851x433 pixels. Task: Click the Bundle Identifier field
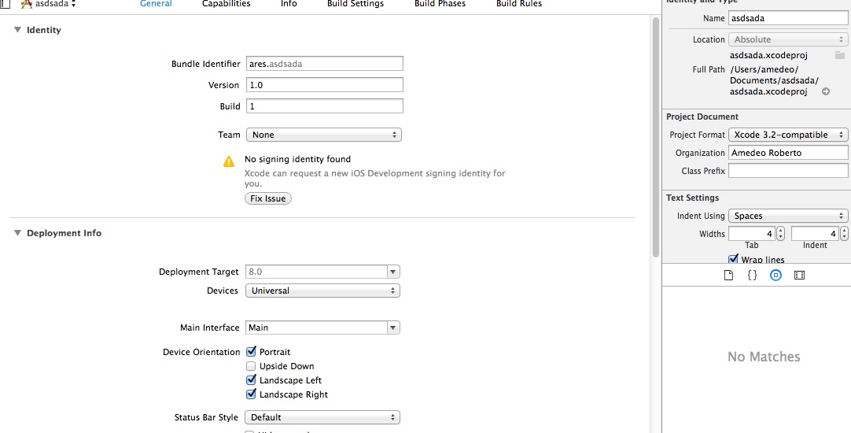pos(325,64)
